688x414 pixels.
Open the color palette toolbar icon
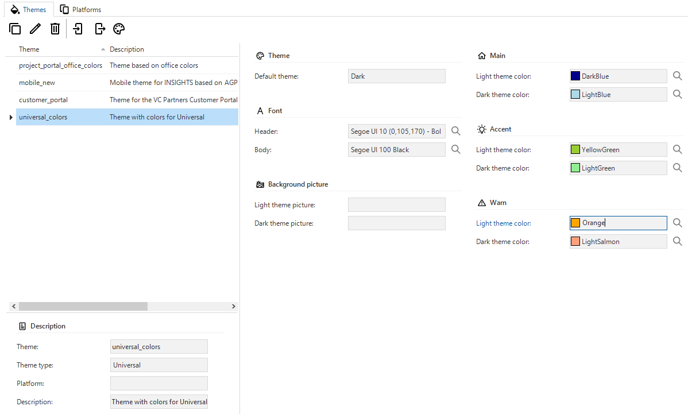pos(119,29)
